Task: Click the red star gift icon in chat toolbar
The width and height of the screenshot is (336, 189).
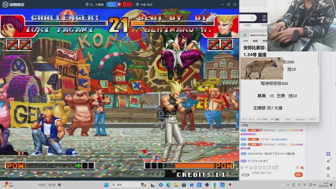Action: (302, 168)
